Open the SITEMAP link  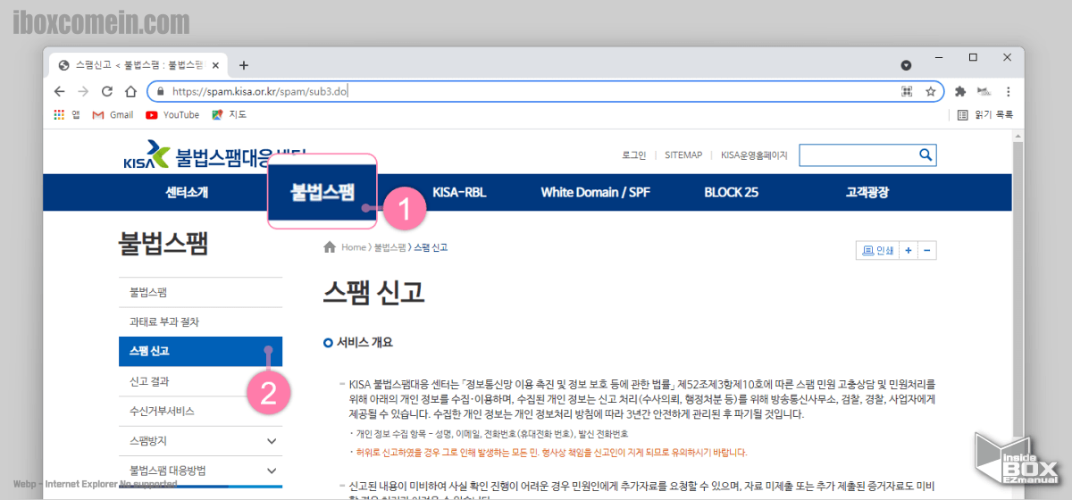683,154
